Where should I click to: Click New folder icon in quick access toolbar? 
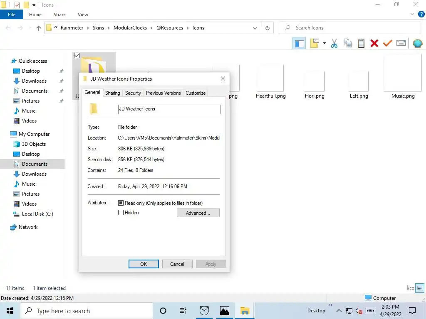pos(26,5)
